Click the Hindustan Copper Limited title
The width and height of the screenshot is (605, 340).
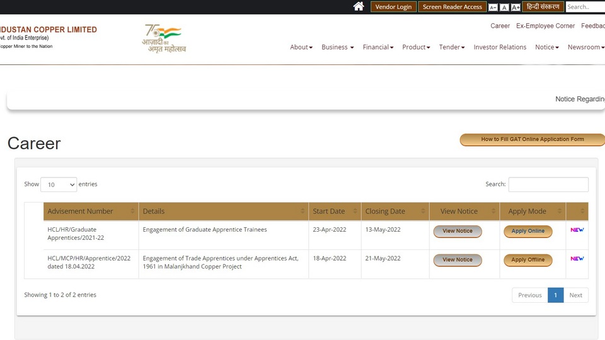pyautogui.click(x=49, y=30)
